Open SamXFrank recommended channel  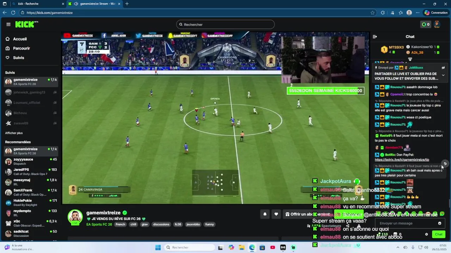pyautogui.click(x=31, y=192)
